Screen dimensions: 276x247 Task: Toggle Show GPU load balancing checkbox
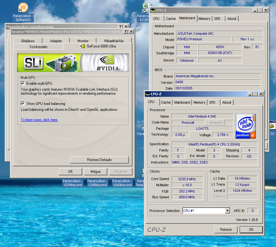pyautogui.click(x=23, y=103)
